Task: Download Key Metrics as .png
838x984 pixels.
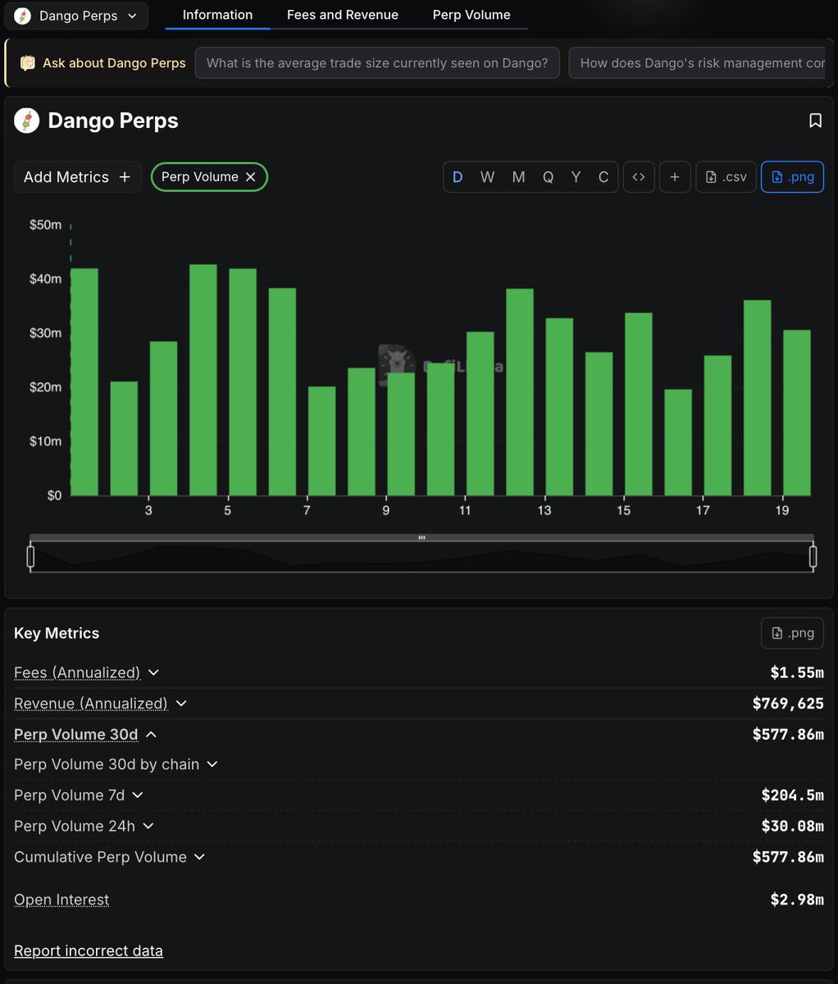Action: click(792, 633)
